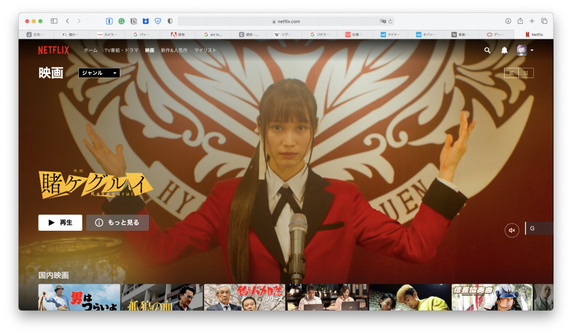Open the 国内映画 row heading
Viewport: 572px width, 335px height.
54,275
